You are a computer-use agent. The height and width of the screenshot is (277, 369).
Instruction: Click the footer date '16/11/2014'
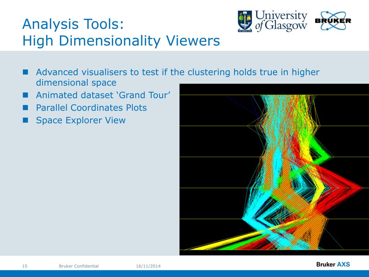(x=148, y=266)
